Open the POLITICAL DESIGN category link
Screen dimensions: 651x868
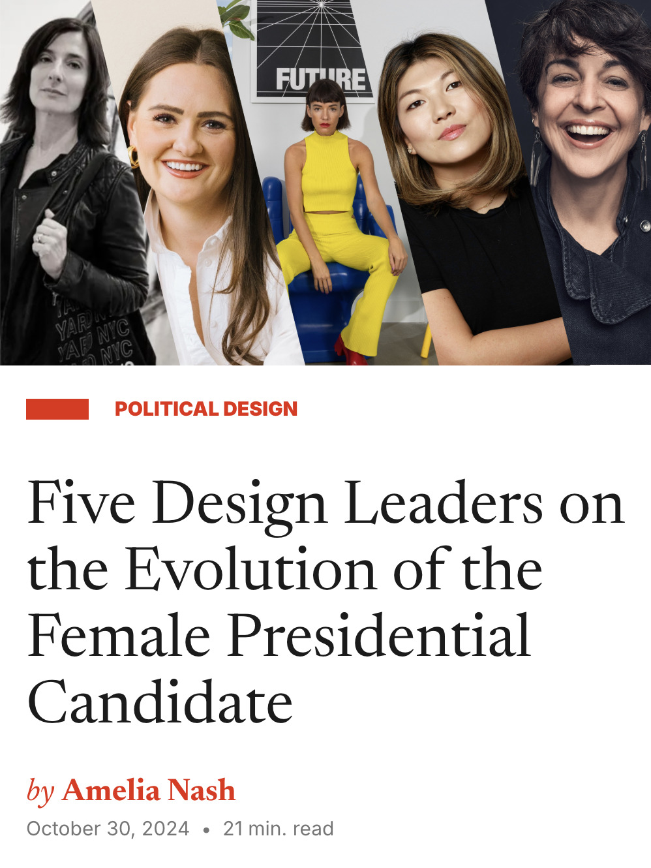coord(206,409)
